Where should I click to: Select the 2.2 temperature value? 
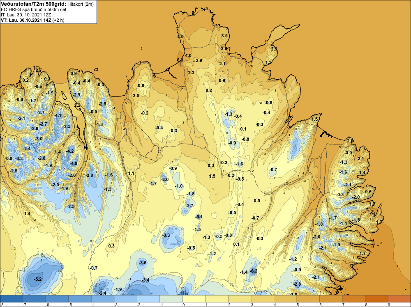(77, 105)
